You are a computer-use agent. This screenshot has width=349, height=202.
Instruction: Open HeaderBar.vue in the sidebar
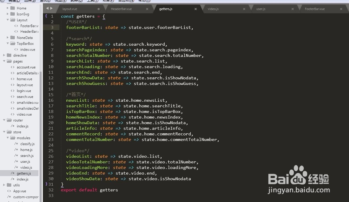(29, 32)
